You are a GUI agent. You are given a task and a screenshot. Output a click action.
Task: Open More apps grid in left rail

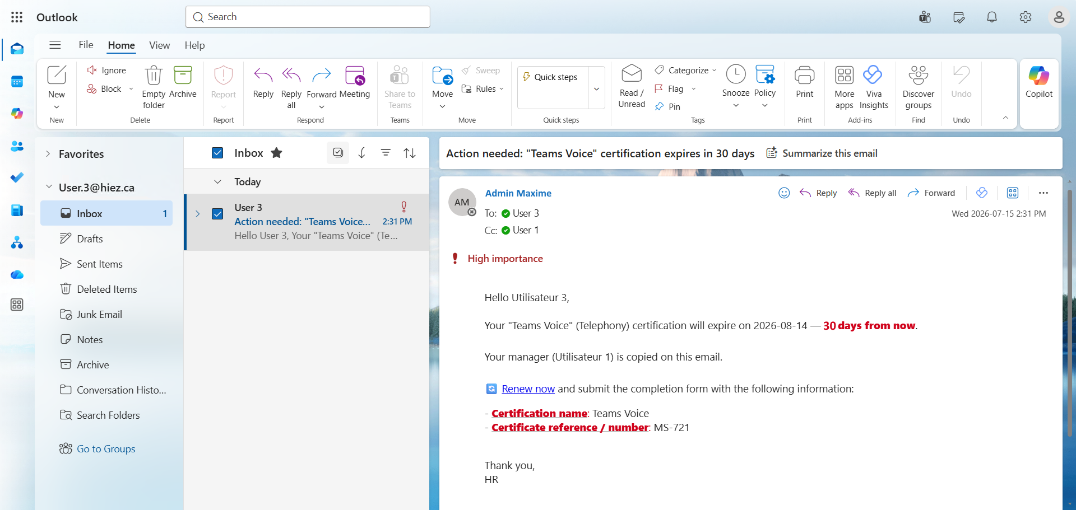(17, 305)
